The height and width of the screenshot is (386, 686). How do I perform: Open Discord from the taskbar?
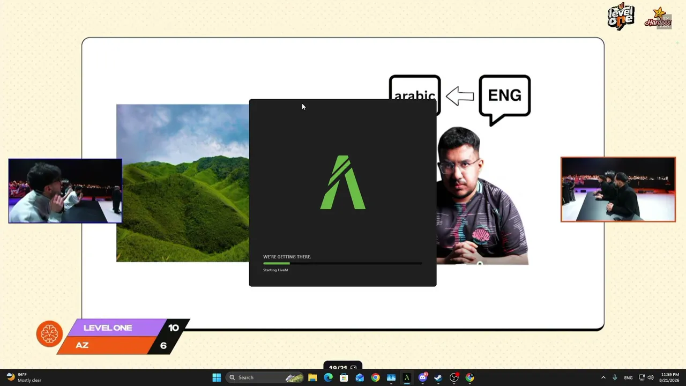coord(423,377)
